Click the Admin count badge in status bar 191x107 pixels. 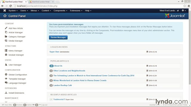click(25, 105)
